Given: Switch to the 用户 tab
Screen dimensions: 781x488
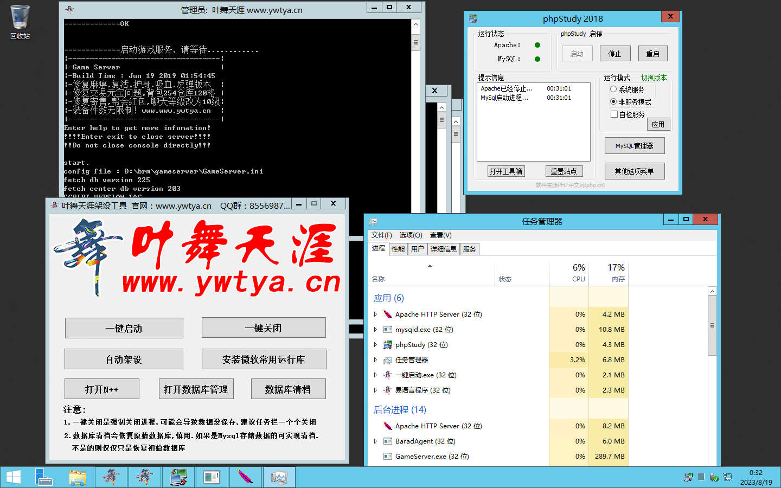Looking at the screenshot, I should (x=417, y=249).
